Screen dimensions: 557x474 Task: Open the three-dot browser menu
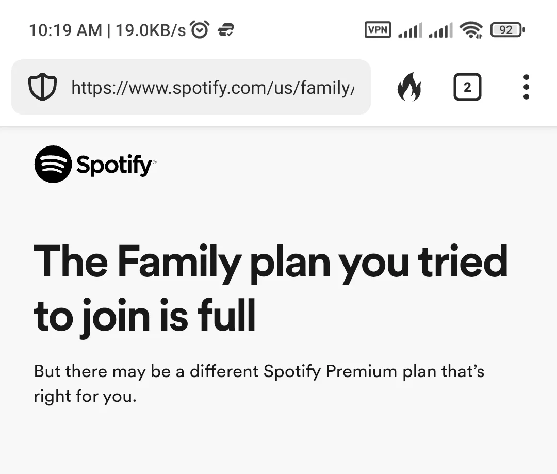point(526,87)
